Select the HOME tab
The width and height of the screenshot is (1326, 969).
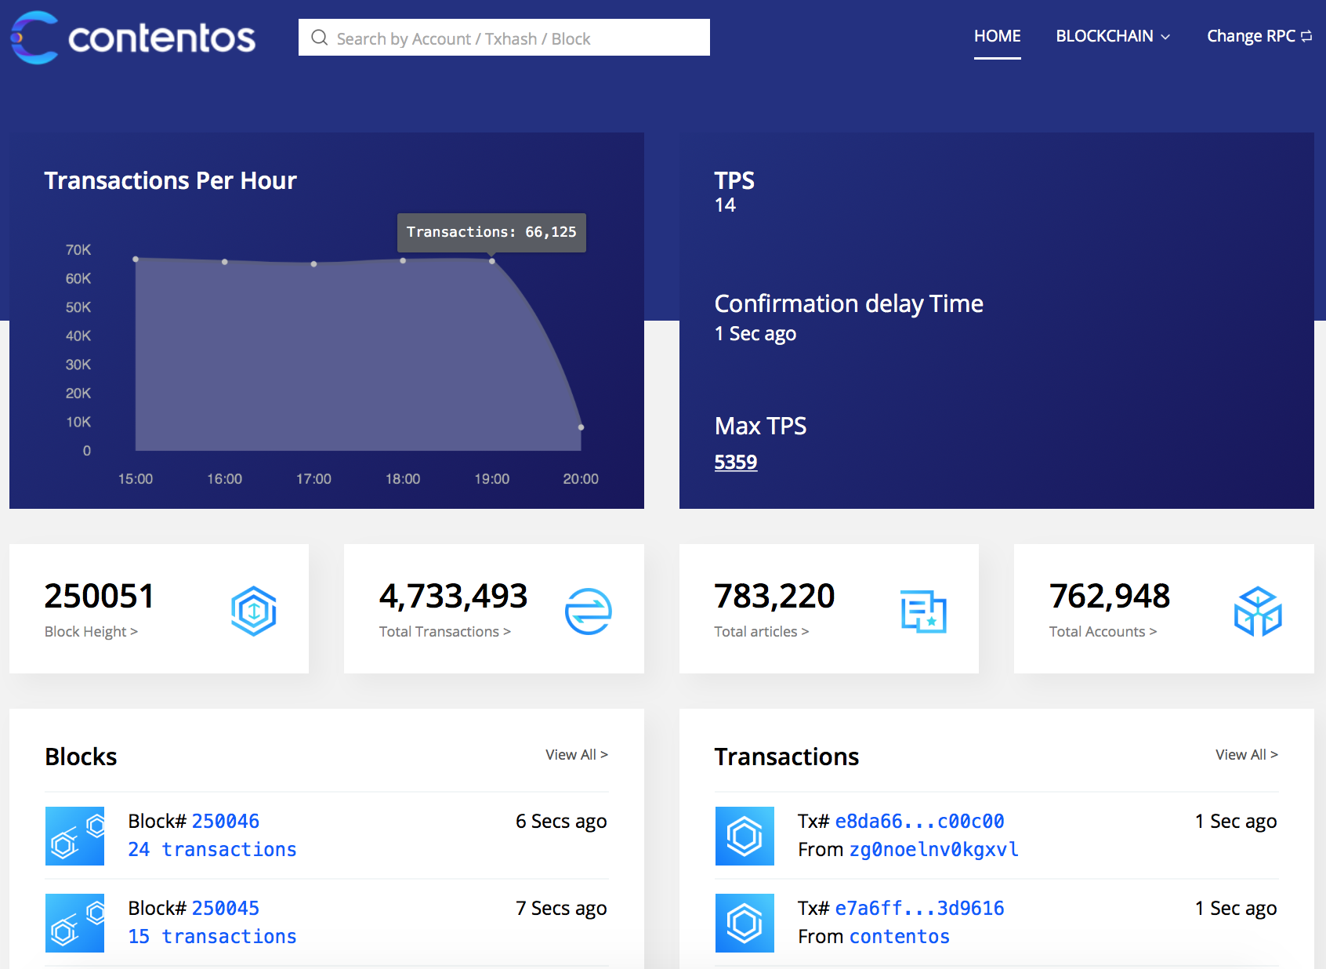(x=997, y=36)
